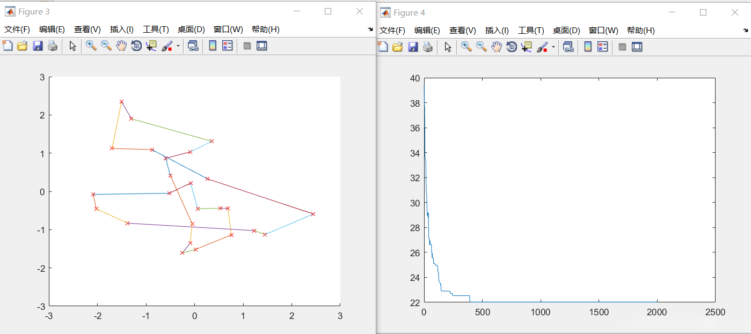Screen dimensions: 751x334
Task: Open 桌面(D) menu in Figure 3
Action: [x=191, y=29]
